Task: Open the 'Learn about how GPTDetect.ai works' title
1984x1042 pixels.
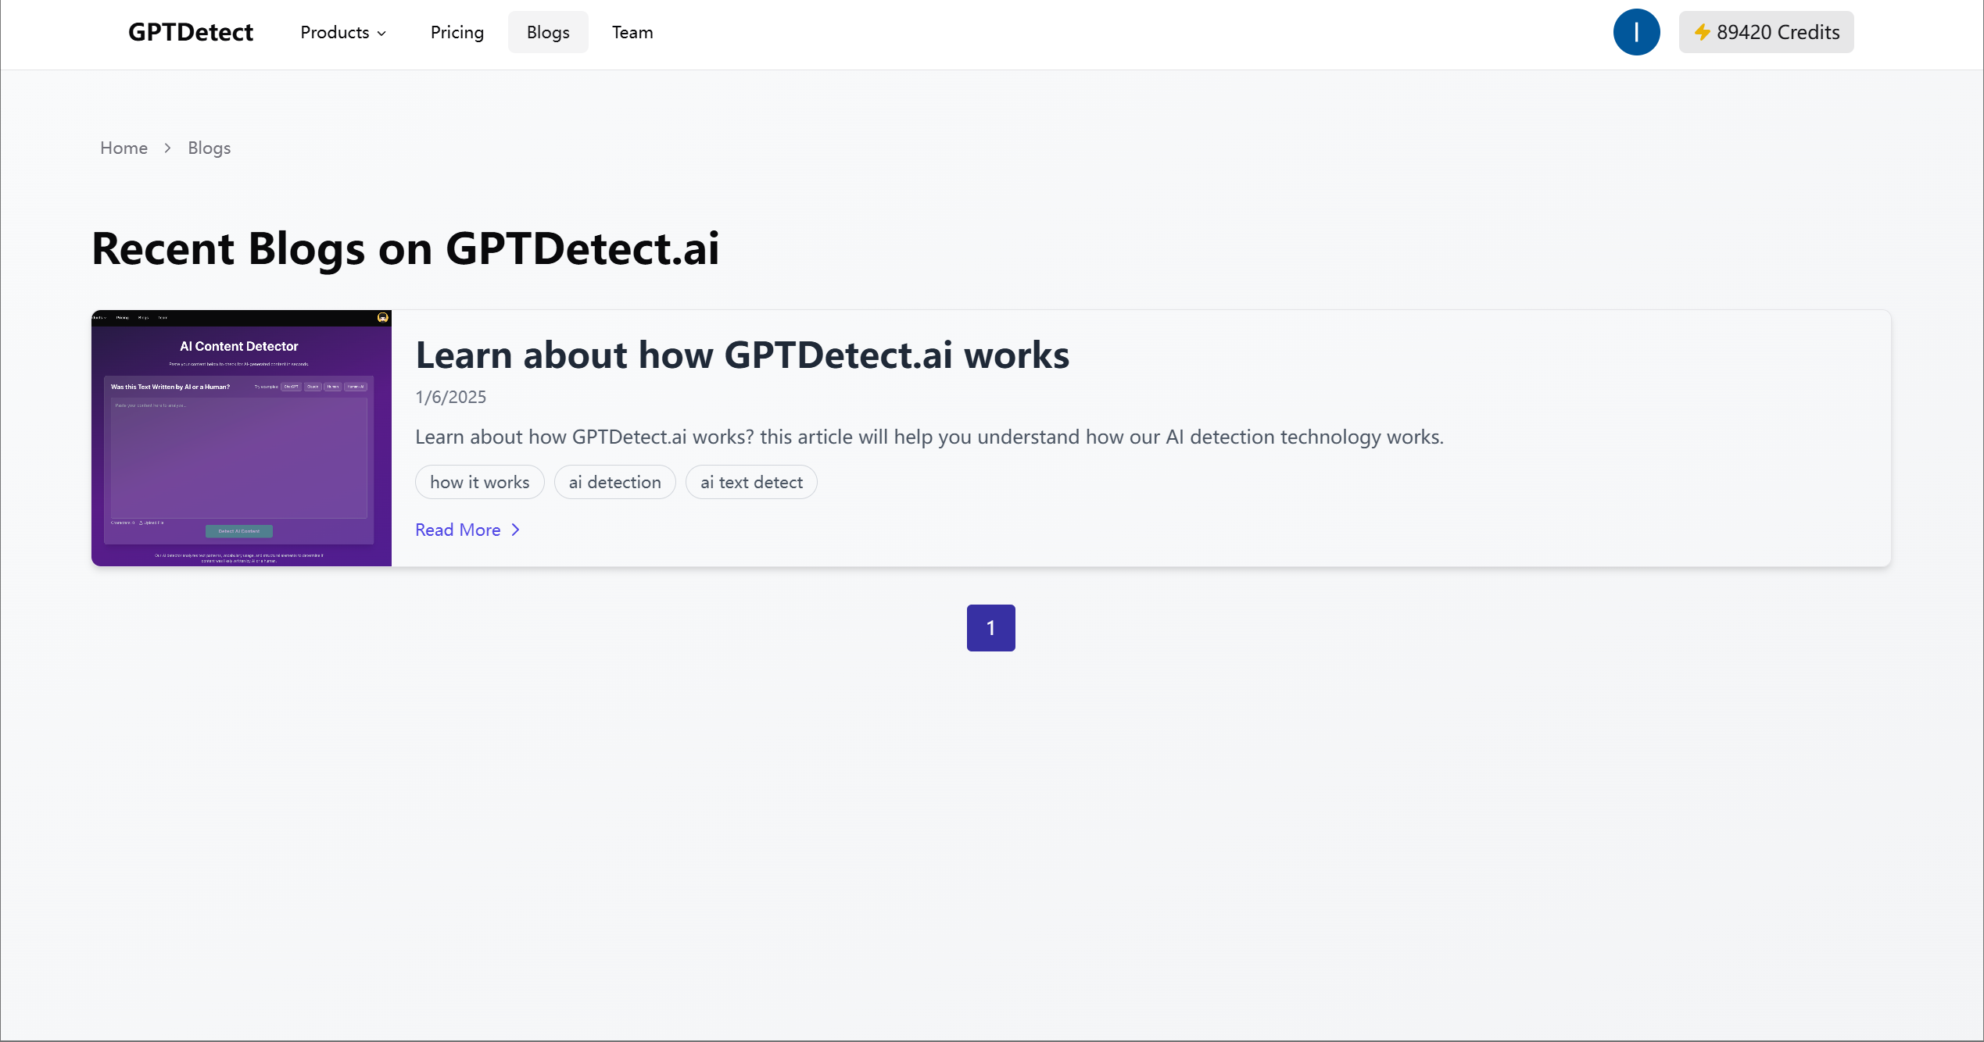Action: [741, 355]
